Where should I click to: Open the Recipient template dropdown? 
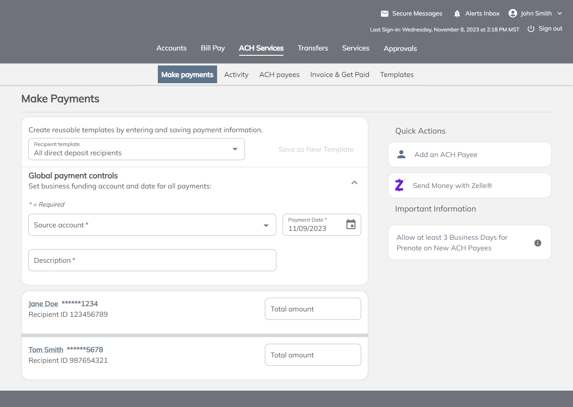tap(137, 149)
